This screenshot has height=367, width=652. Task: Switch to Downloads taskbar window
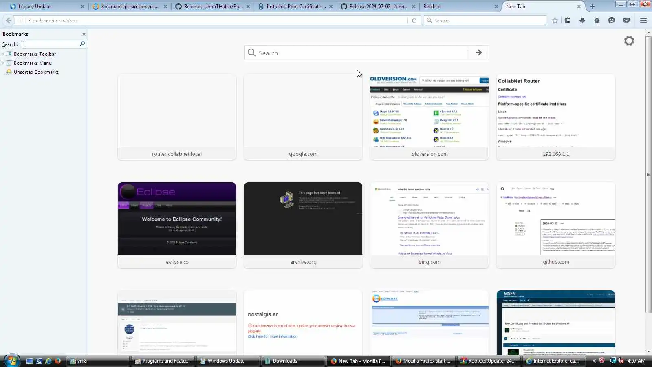(293, 361)
